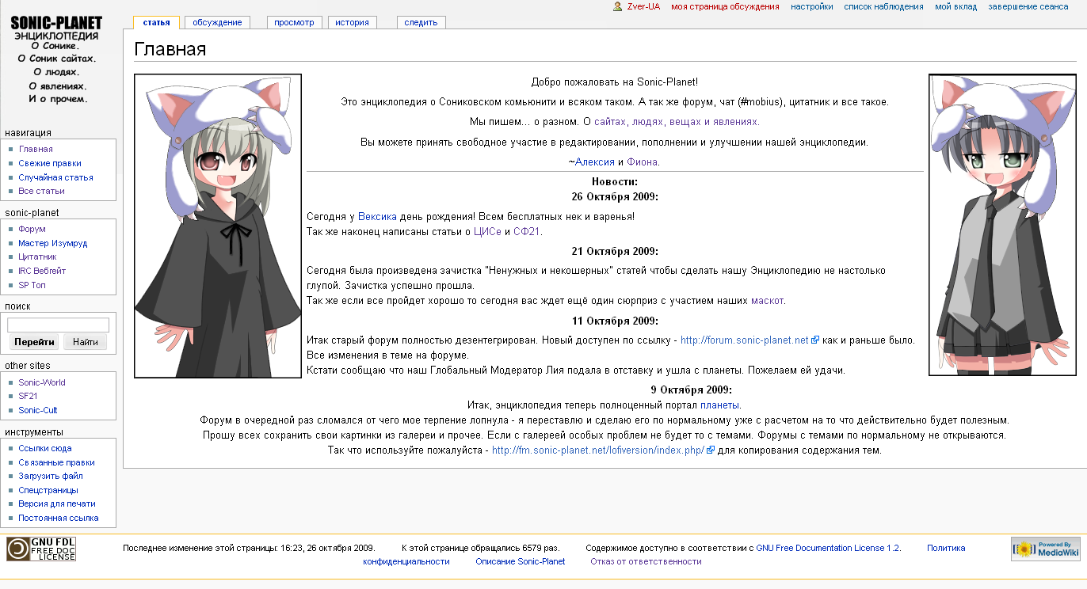Click the GNU FDL license badge
The height and width of the screenshot is (589, 1087).
point(41,549)
